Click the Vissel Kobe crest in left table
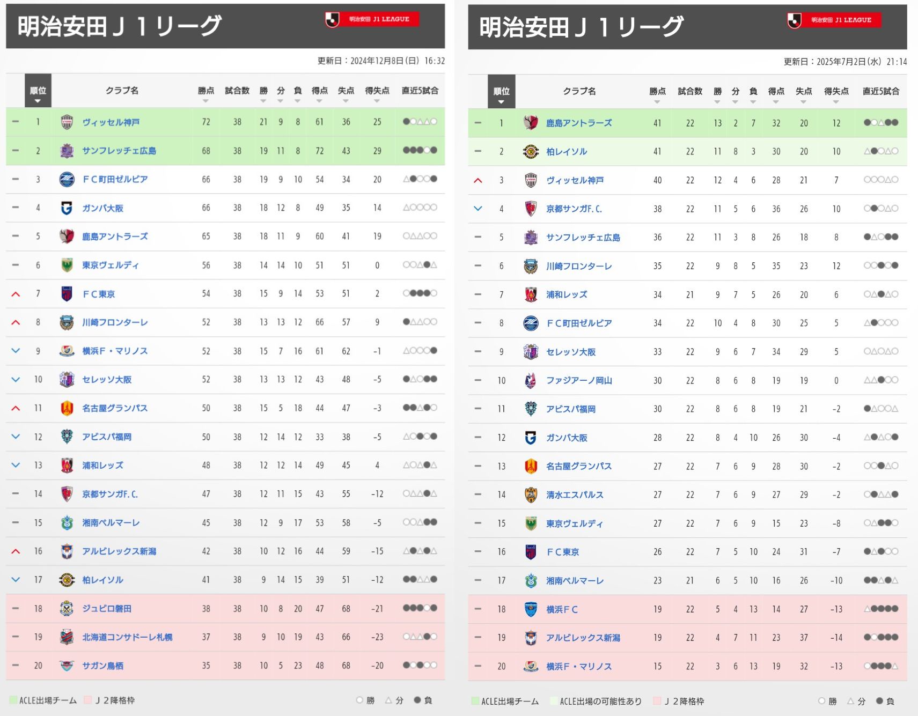 (x=67, y=122)
